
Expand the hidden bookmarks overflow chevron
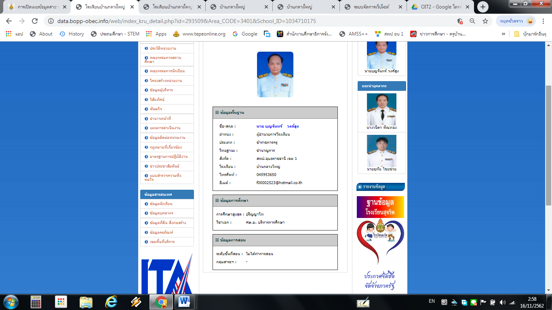[503, 34]
